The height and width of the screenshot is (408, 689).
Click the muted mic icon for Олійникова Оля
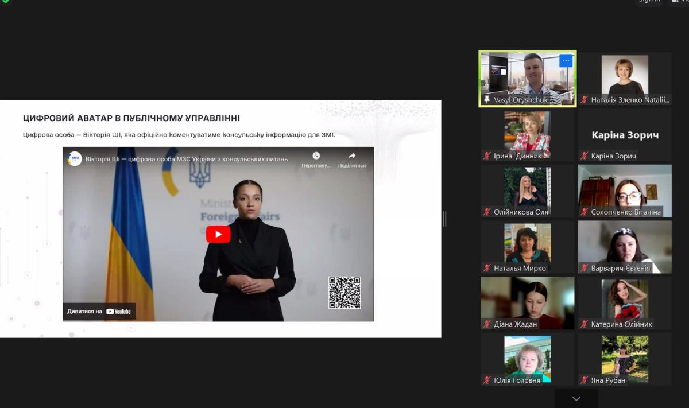pos(487,212)
